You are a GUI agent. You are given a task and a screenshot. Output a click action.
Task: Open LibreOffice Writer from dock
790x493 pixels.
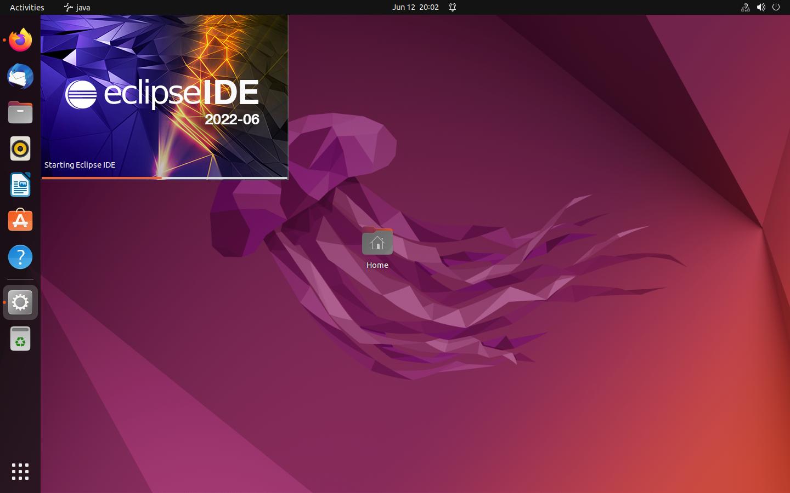click(x=20, y=185)
